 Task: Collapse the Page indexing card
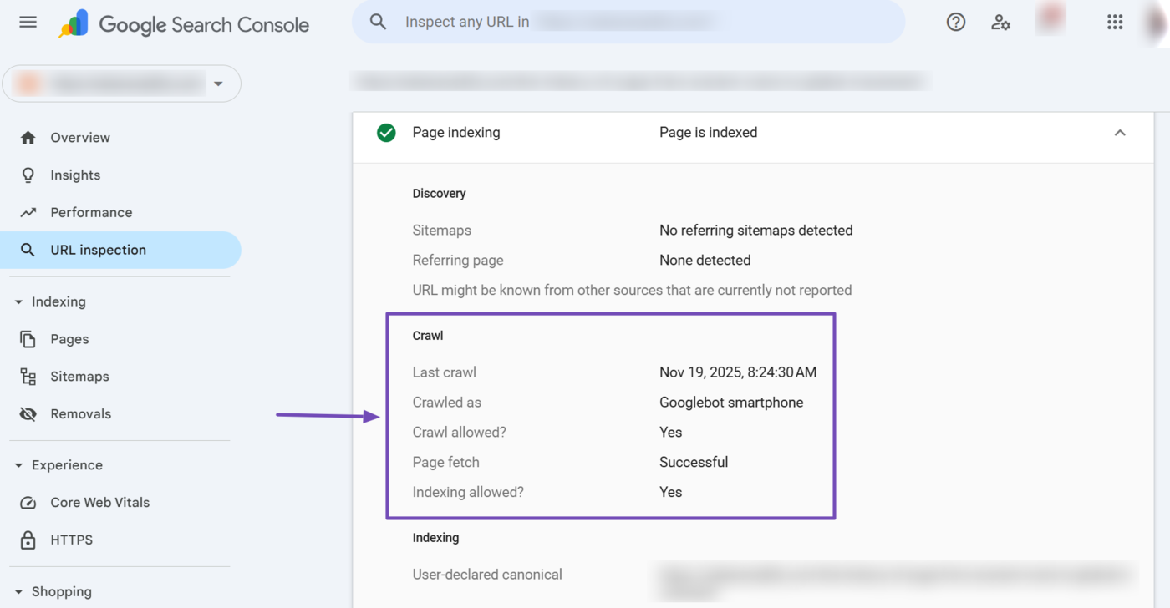point(1120,132)
